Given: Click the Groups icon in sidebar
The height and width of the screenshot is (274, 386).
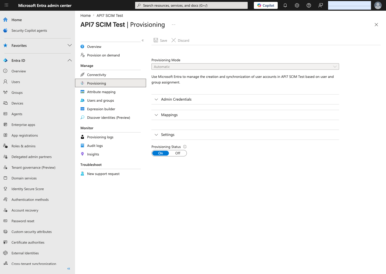Looking at the screenshot, I should pyautogui.click(x=5, y=92).
